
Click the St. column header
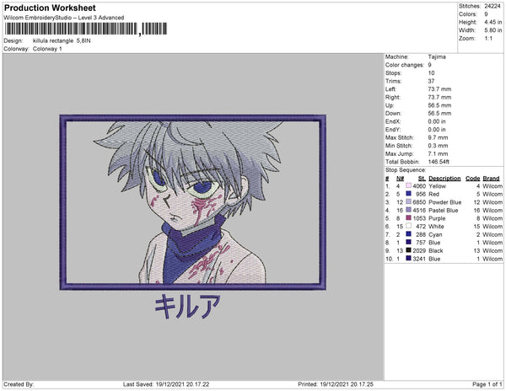pos(422,179)
